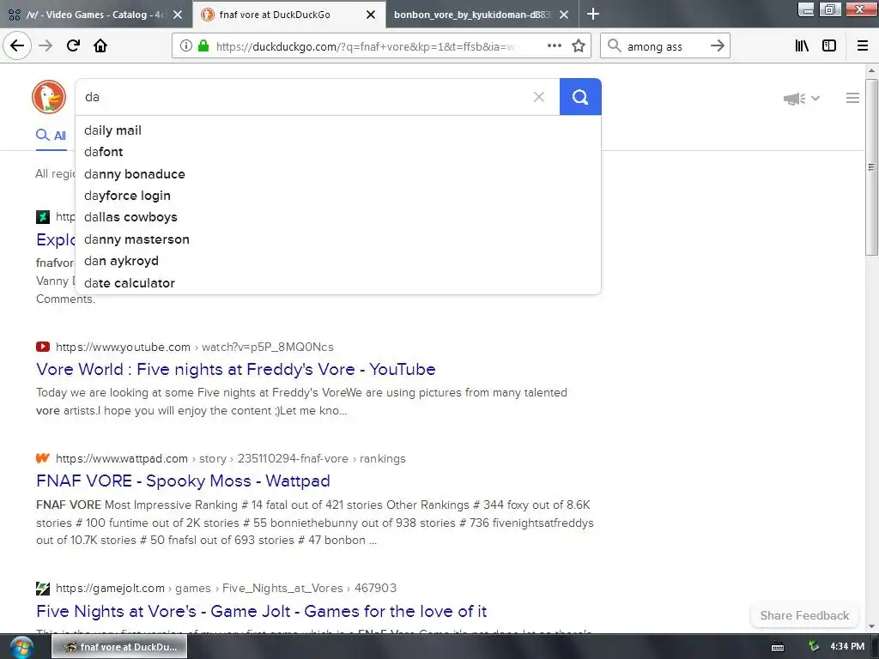Click the vertical page scrollbar thumb
Viewport: 879px width, 659px height.
point(871,167)
